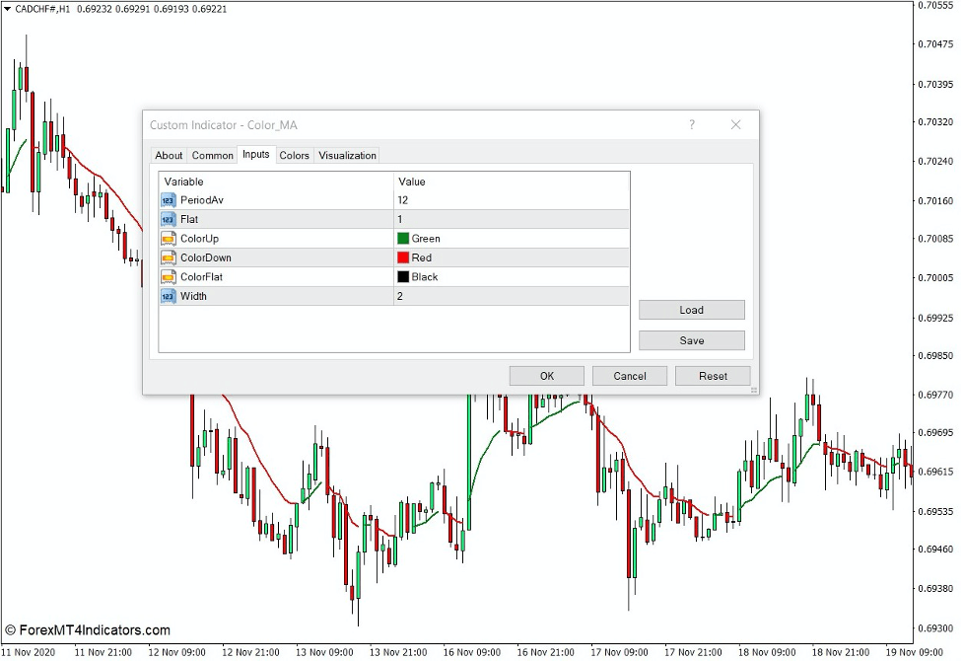Click the color parameter icon beside ColorUp
The height and width of the screenshot is (661, 963).
167,238
